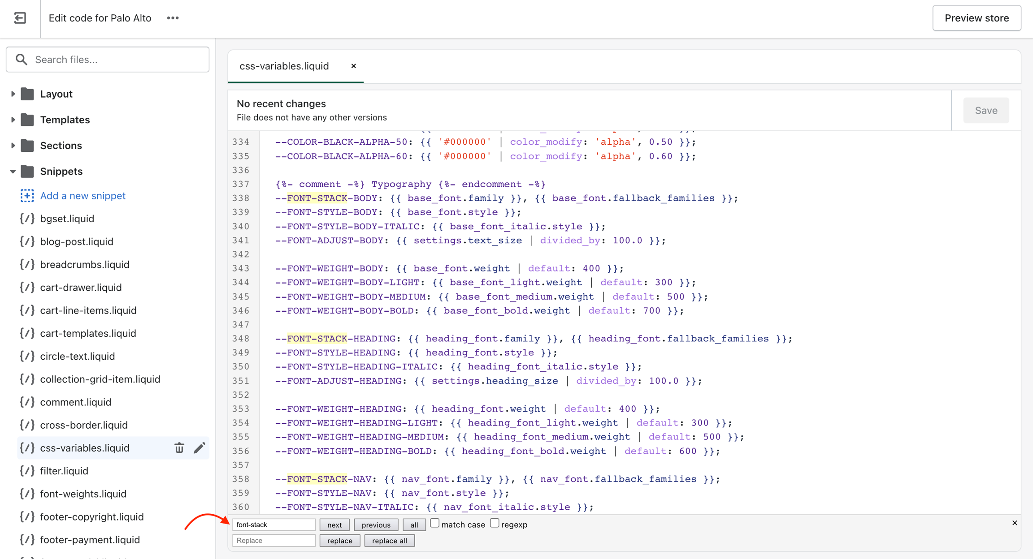This screenshot has width=1033, height=559.
Task: Open font-weights.liquid in the sidebar
Action: (x=83, y=494)
